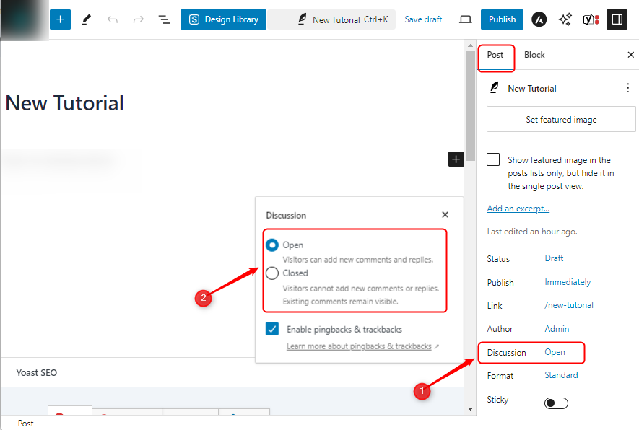Click the block inserter plus icon in toolbar
This screenshot has height=430, width=639.
60,19
